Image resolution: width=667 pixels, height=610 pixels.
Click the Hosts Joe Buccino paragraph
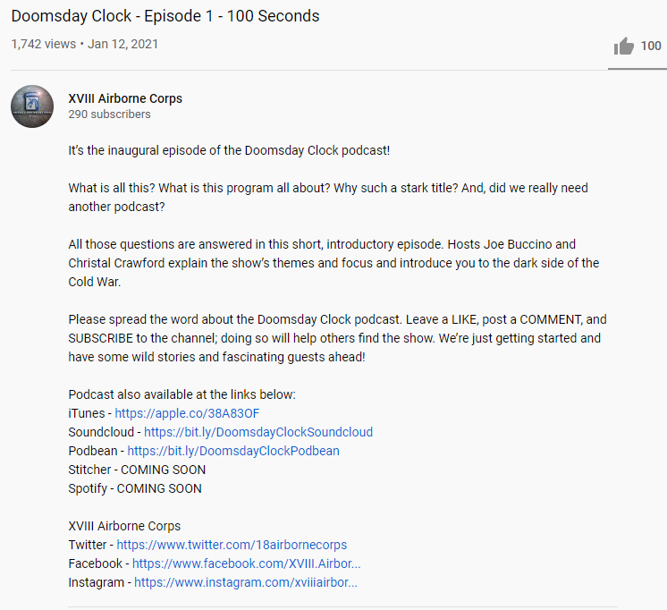click(333, 263)
